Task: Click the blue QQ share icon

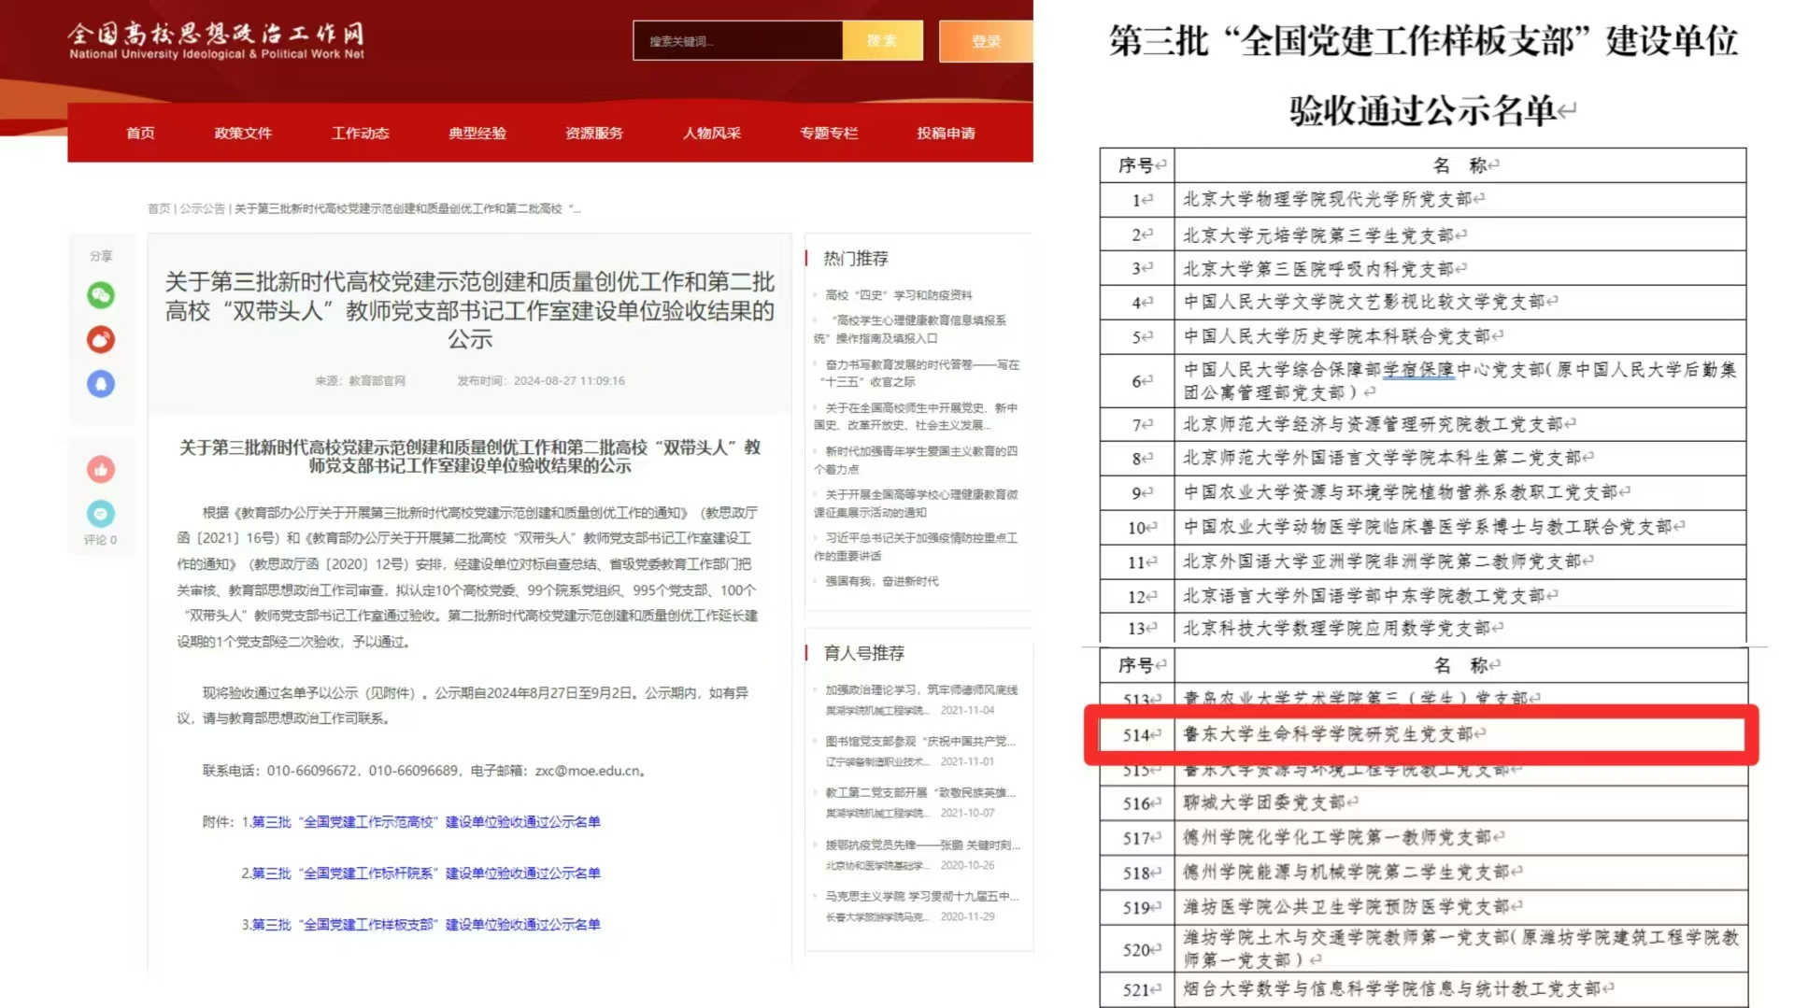Action: click(101, 384)
